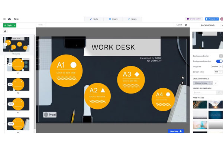Open the comments icon next to Layout
223x167 pixels.
[x=186, y=25]
